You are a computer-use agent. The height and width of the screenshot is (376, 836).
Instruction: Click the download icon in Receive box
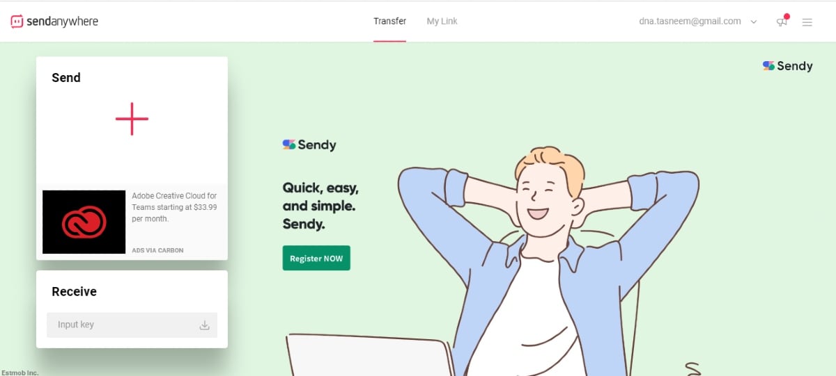tap(205, 325)
